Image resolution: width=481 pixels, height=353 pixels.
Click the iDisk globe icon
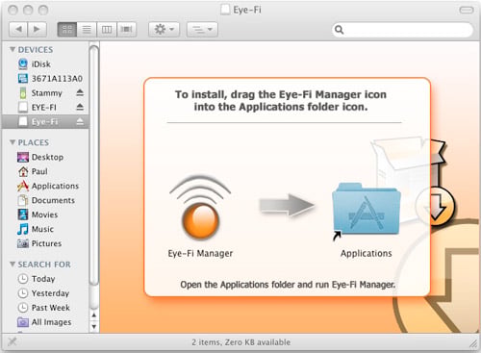[23, 63]
